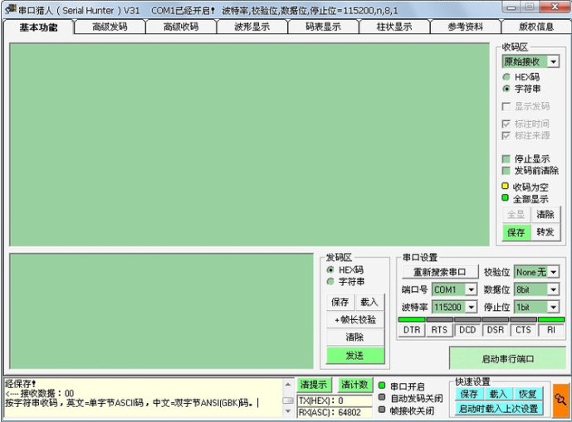Toggle the 显示发码 checkbox
The width and height of the screenshot is (572, 422).
506,106
